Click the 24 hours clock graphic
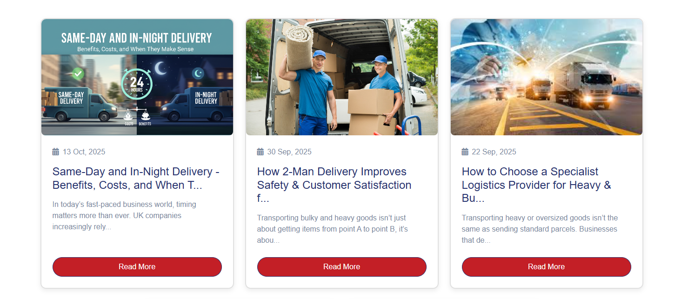The height and width of the screenshot is (299, 688). [x=137, y=84]
